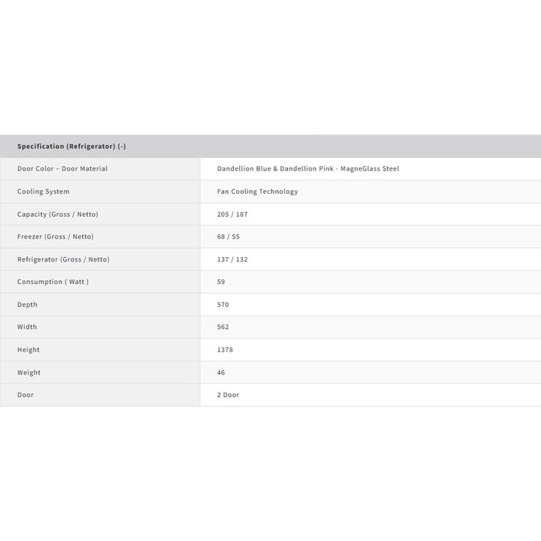Click the Width row label
This screenshot has width=541, height=541.
(x=27, y=327)
